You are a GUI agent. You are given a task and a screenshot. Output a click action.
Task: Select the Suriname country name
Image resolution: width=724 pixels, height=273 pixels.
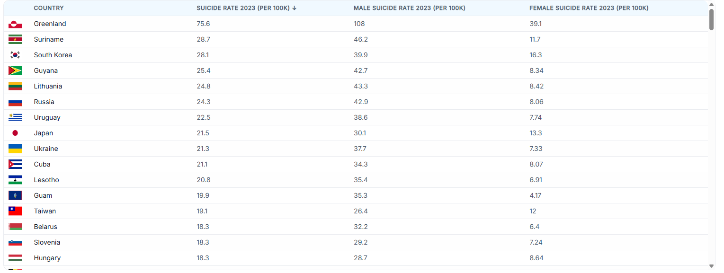pos(48,39)
